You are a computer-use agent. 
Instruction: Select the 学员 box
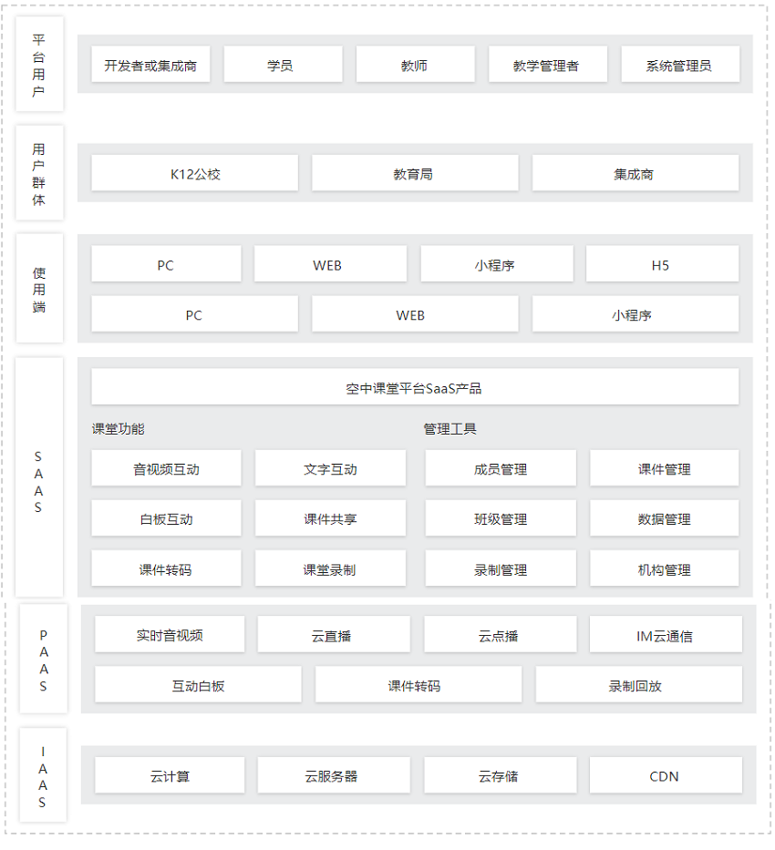click(283, 65)
